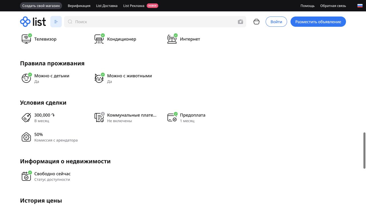Open Обратная связь link

pos(333,6)
